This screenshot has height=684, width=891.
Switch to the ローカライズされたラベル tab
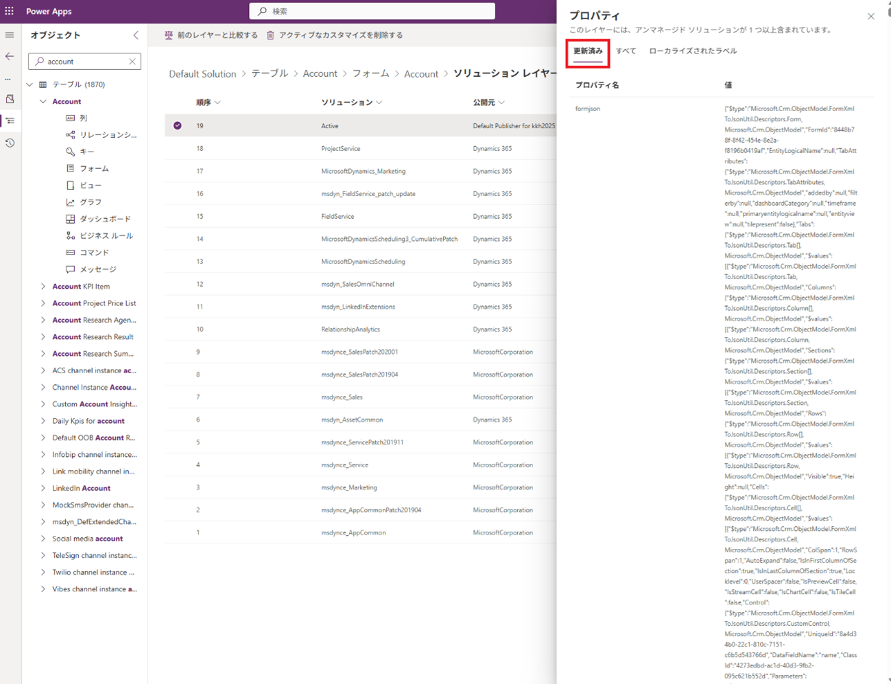tap(693, 51)
